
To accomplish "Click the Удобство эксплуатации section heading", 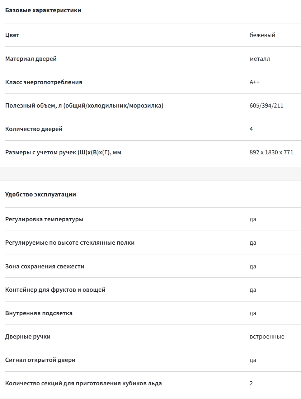I will tap(41, 195).
